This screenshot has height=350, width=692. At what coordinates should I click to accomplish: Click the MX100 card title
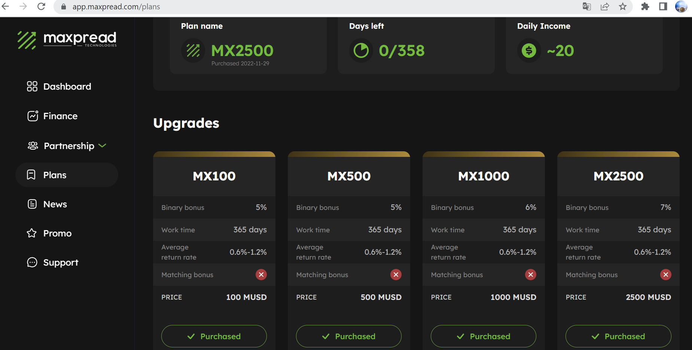click(x=214, y=176)
